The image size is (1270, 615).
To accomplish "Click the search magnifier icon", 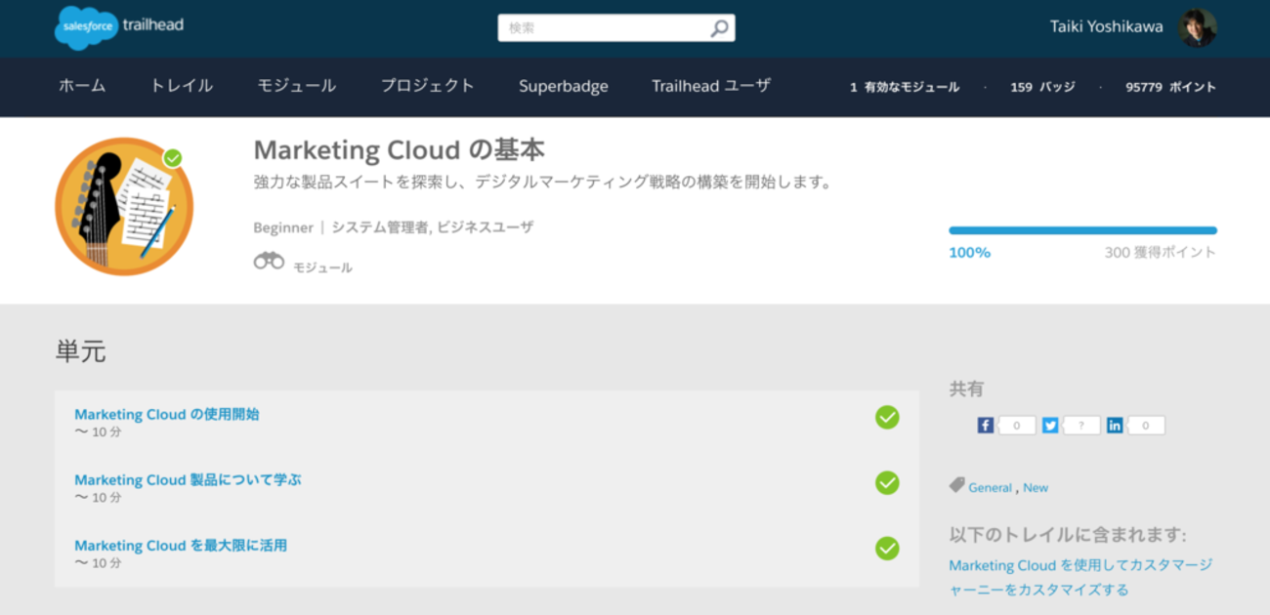I will tap(719, 28).
